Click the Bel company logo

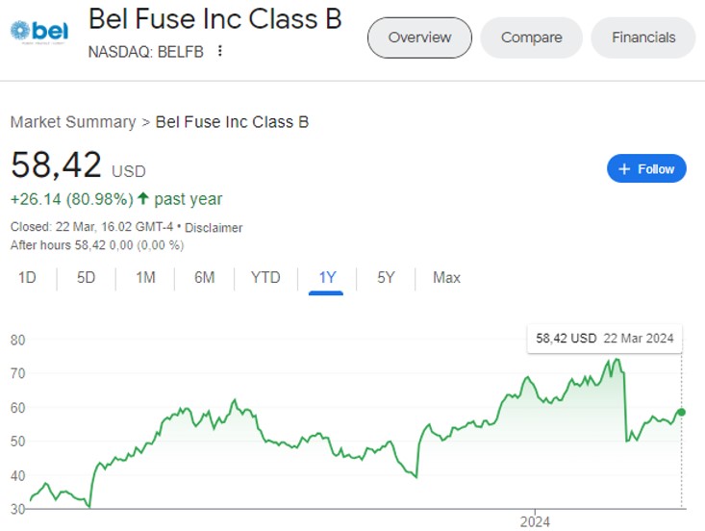[39, 32]
